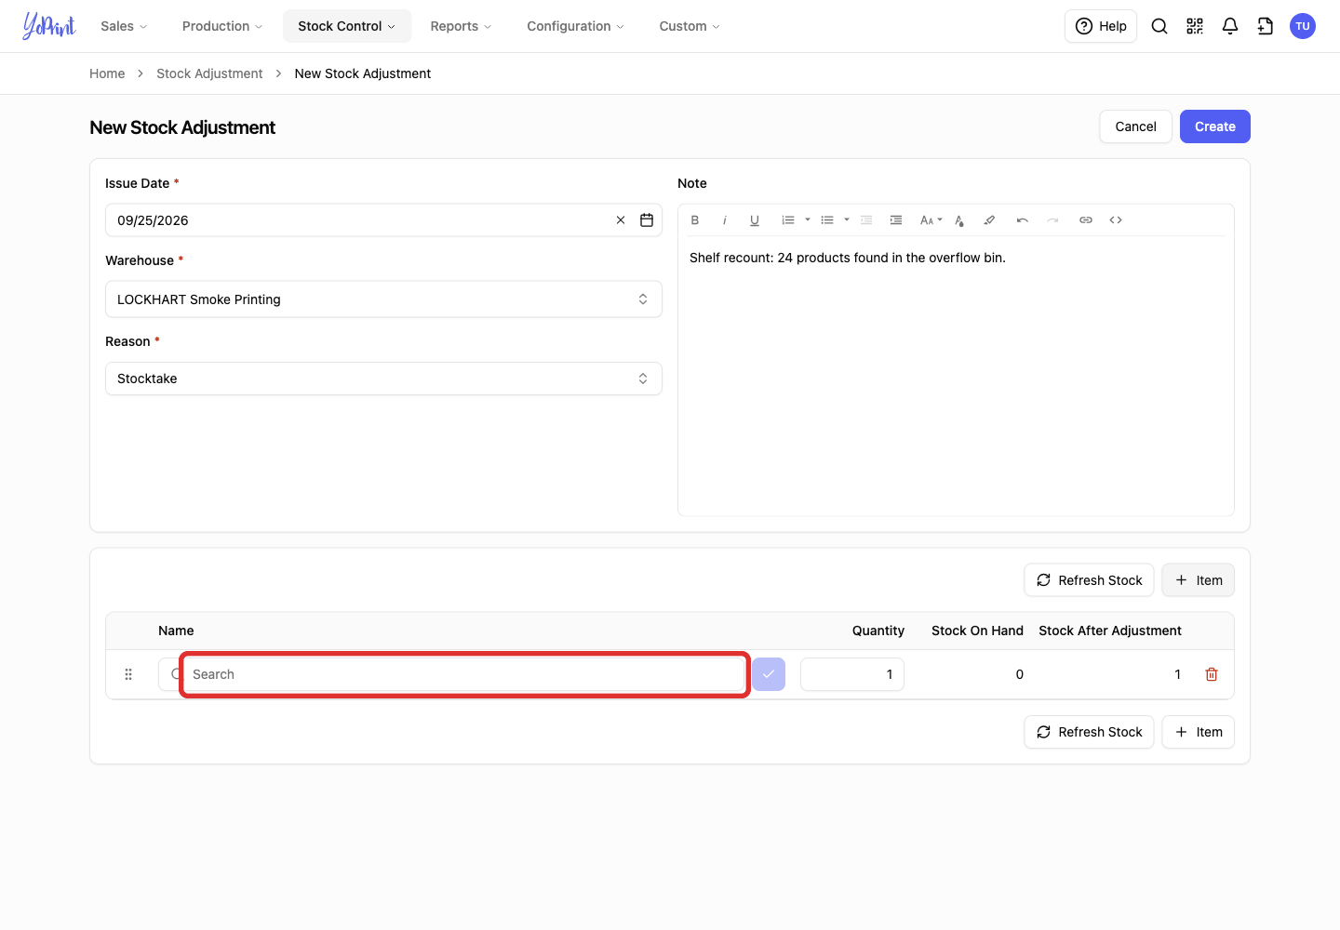This screenshot has height=930, width=1340.
Task: Undo last edit in Note
Action: click(1023, 220)
